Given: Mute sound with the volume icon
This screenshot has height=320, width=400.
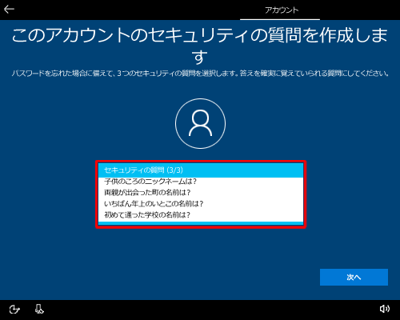Looking at the screenshot, I should click(385, 309).
